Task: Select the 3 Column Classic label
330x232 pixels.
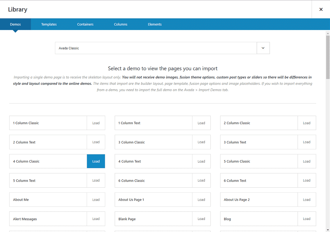Action: point(131,142)
